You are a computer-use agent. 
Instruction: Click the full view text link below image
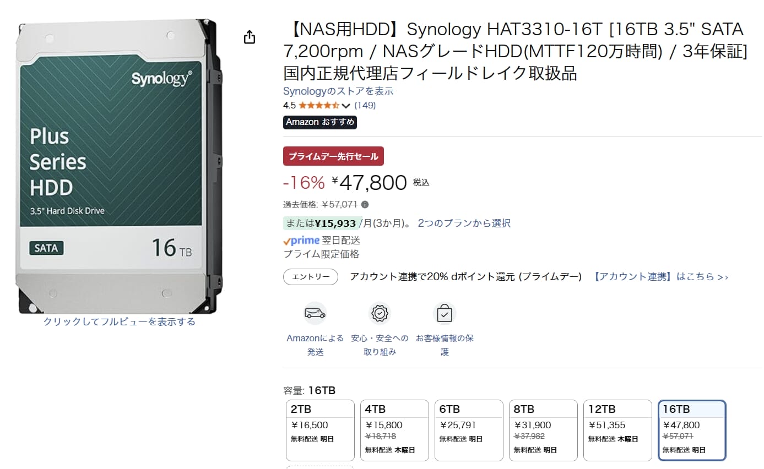point(120,322)
